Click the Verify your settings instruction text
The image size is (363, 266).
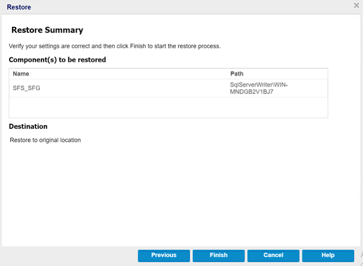coord(115,46)
